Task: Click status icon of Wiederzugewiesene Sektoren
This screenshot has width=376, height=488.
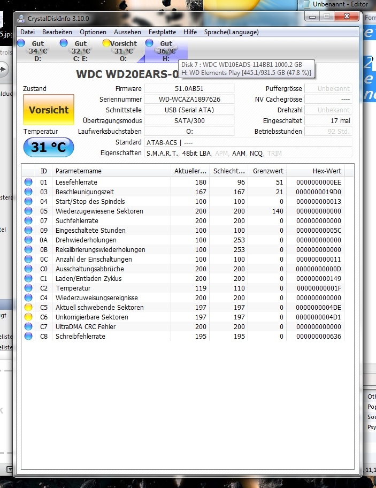Action: click(28, 211)
